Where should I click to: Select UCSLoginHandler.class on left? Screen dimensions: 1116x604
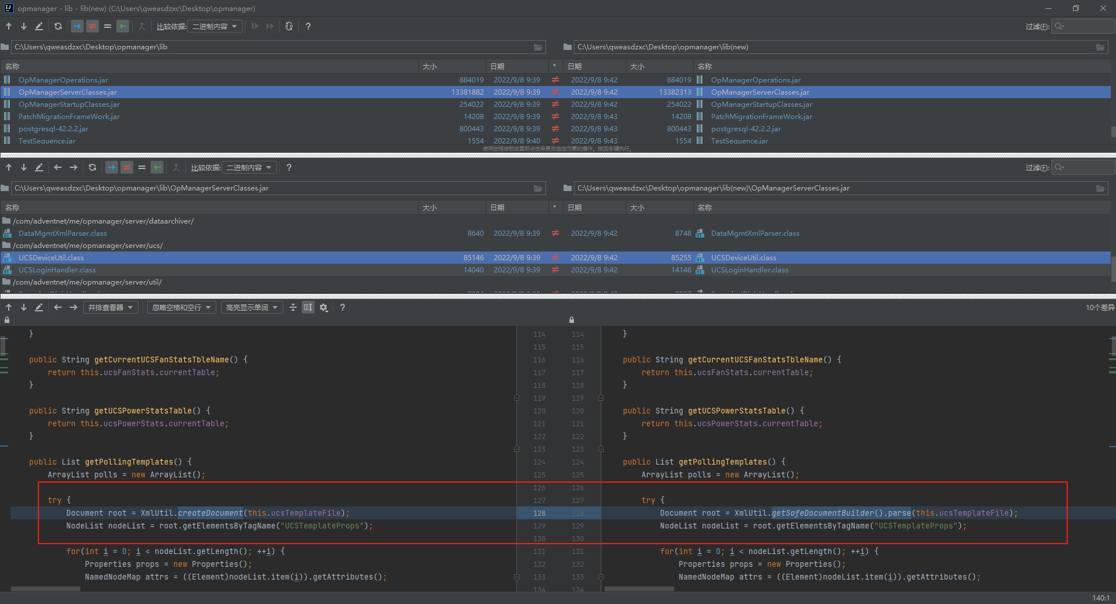pyautogui.click(x=57, y=270)
